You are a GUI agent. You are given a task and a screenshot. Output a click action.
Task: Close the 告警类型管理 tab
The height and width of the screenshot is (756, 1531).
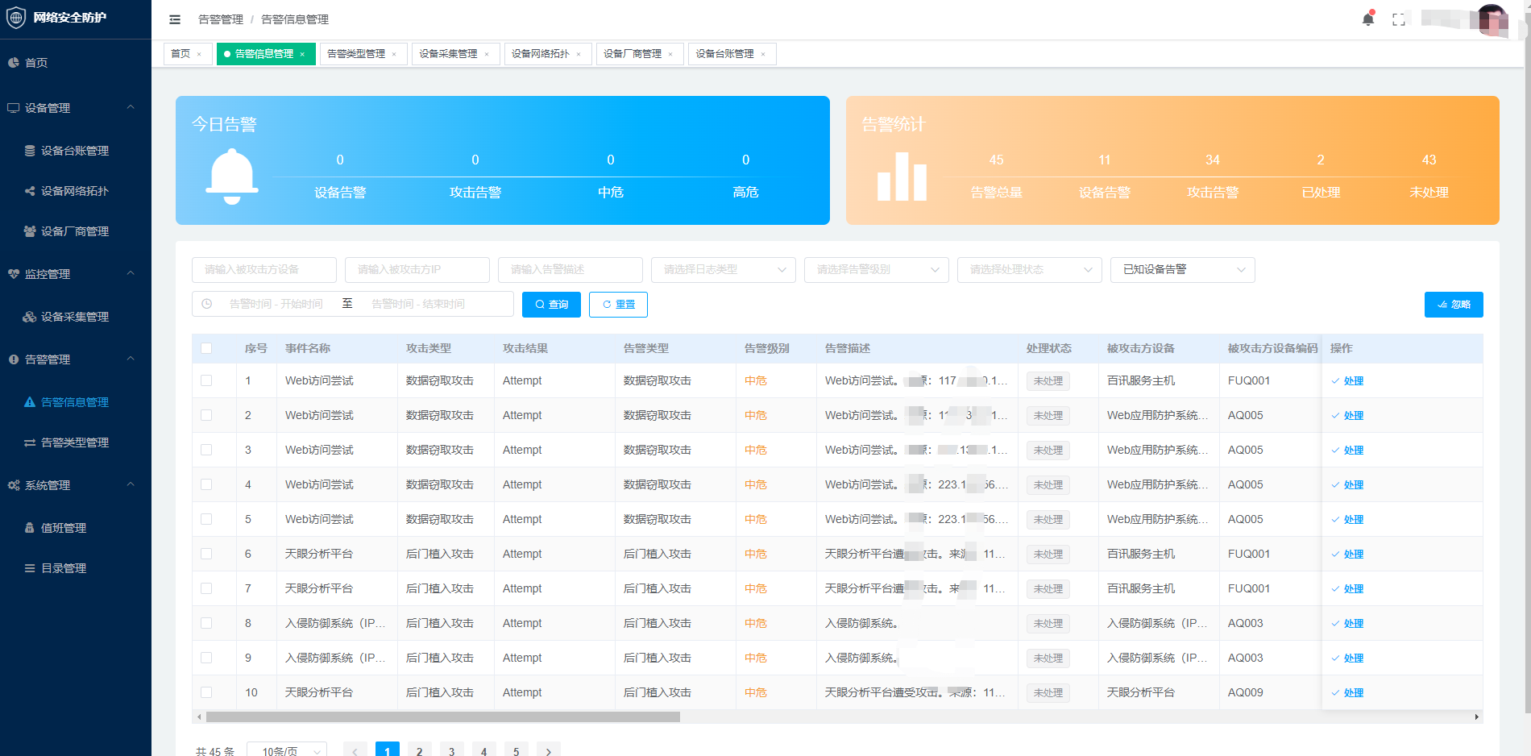[x=394, y=54]
